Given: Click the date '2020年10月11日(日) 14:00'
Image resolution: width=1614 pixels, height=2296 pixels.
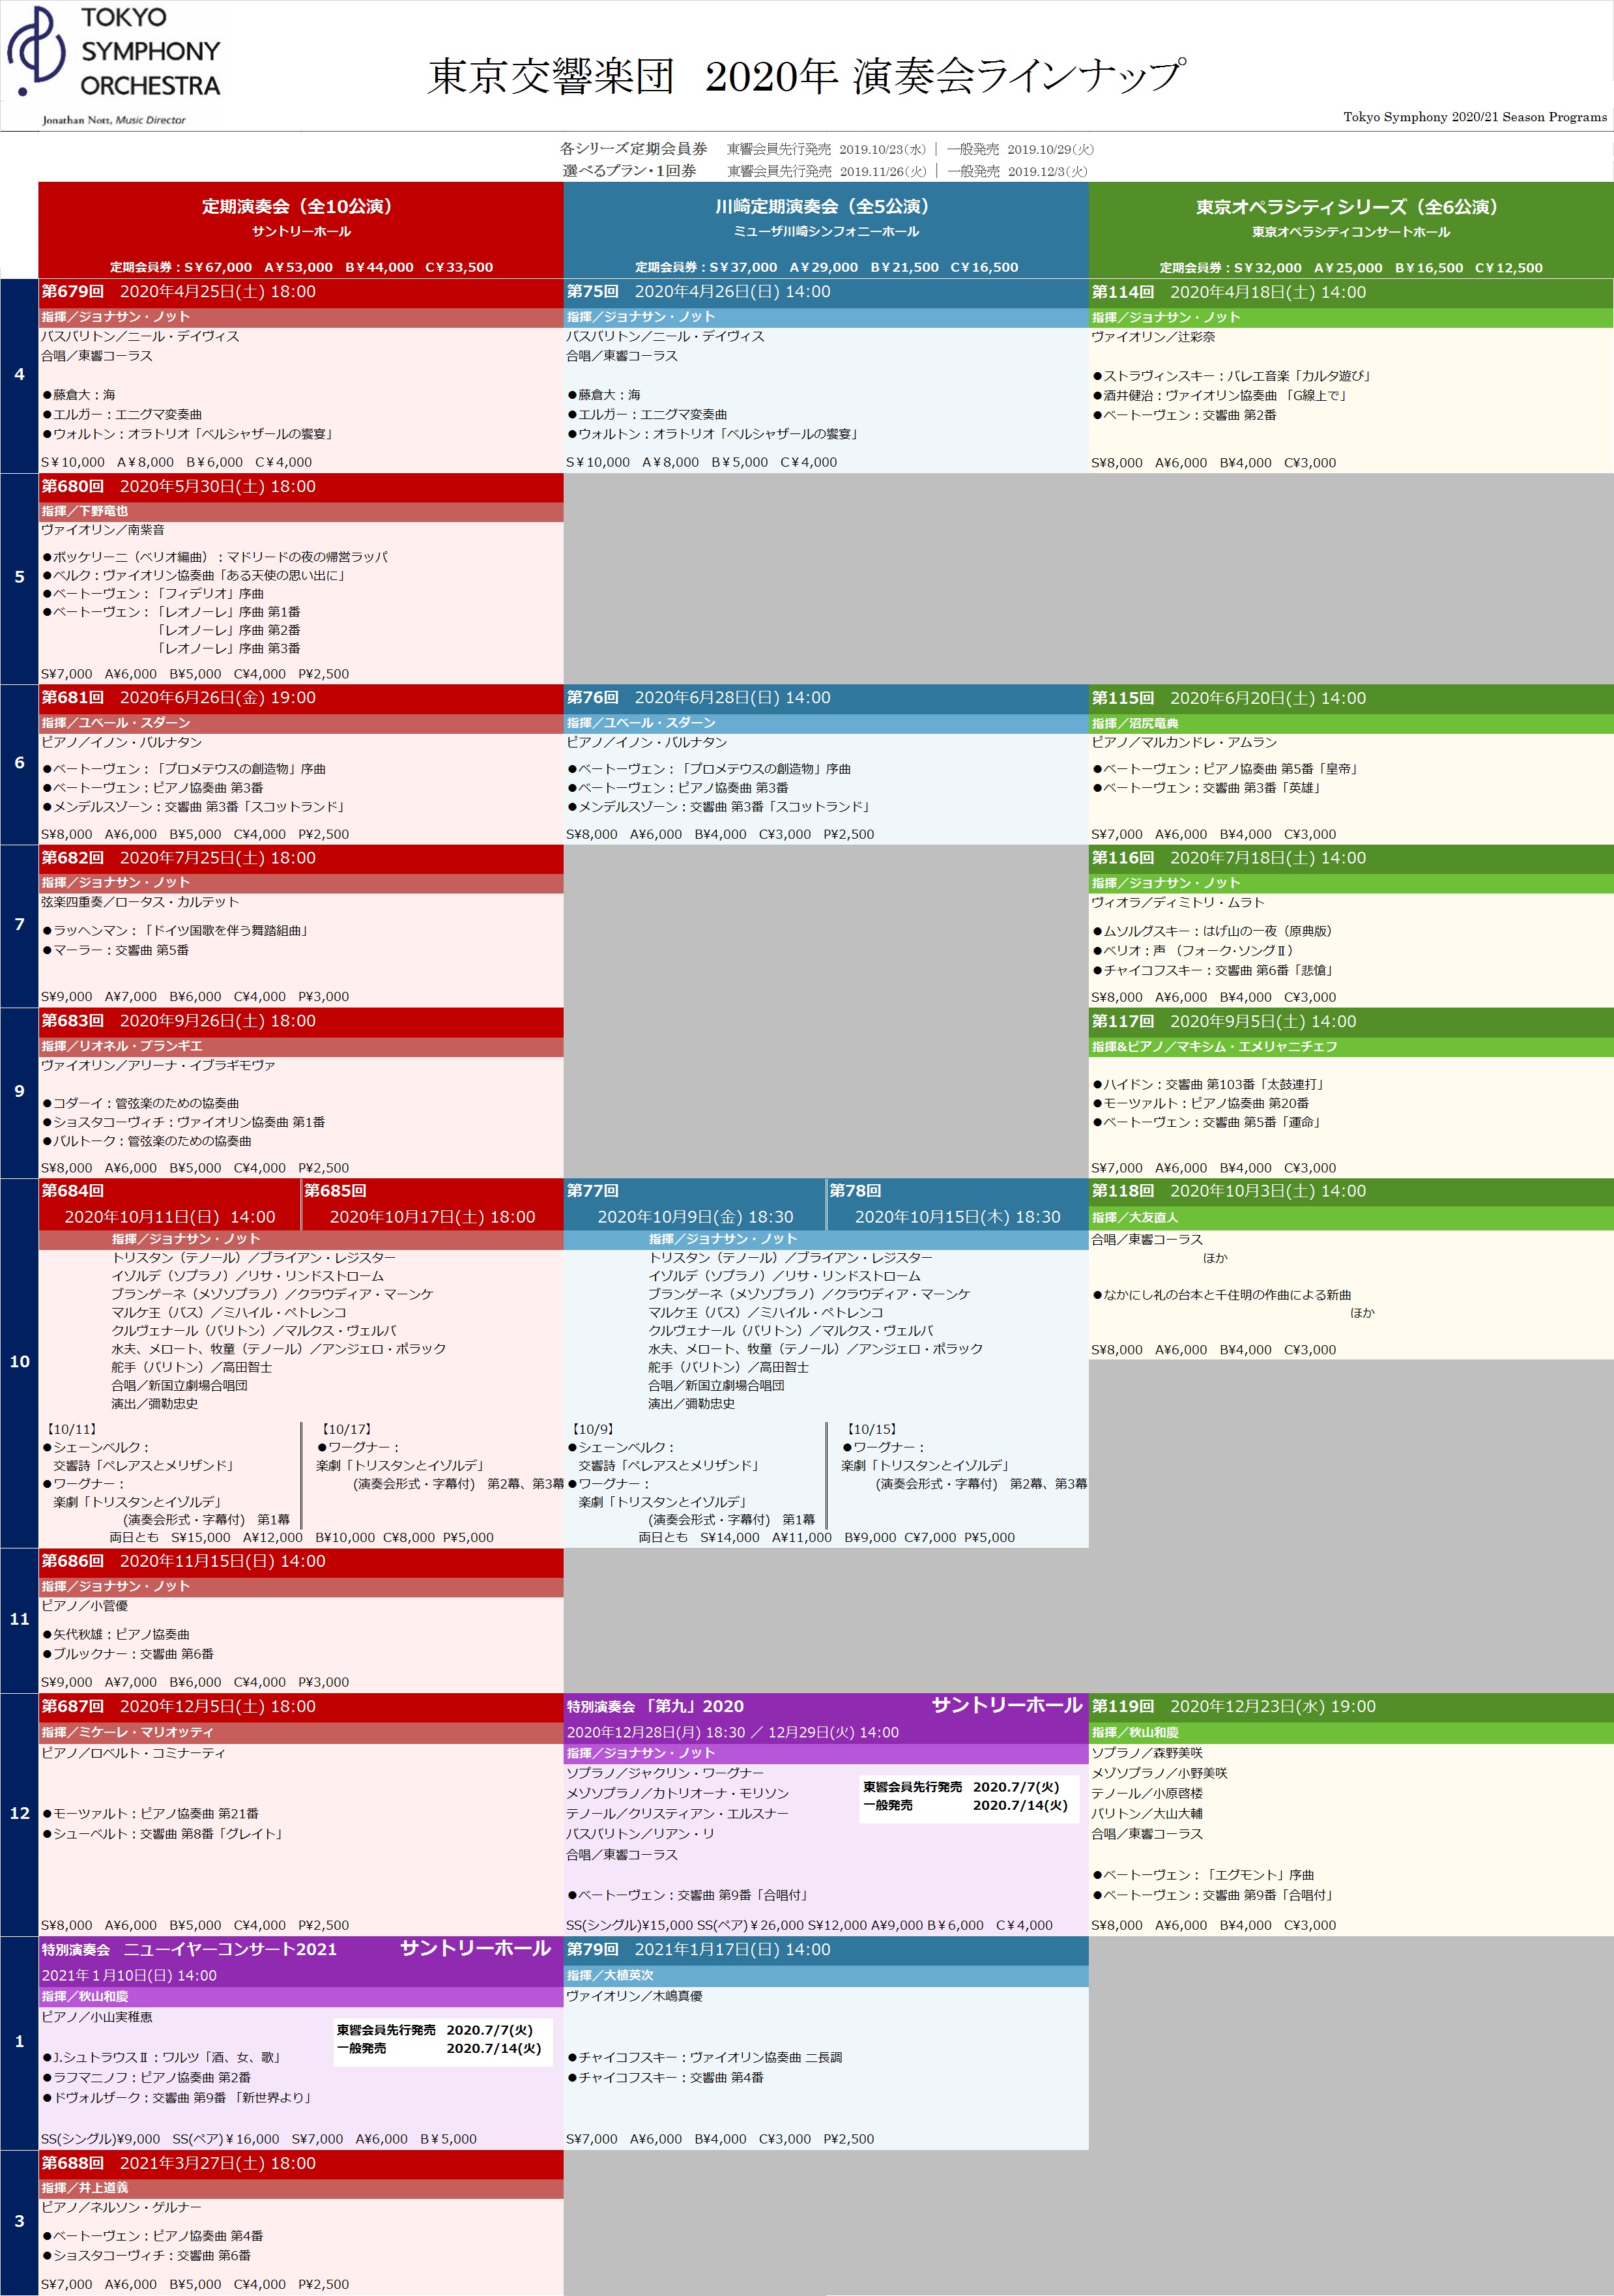Looking at the screenshot, I should tap(170, 1217).
